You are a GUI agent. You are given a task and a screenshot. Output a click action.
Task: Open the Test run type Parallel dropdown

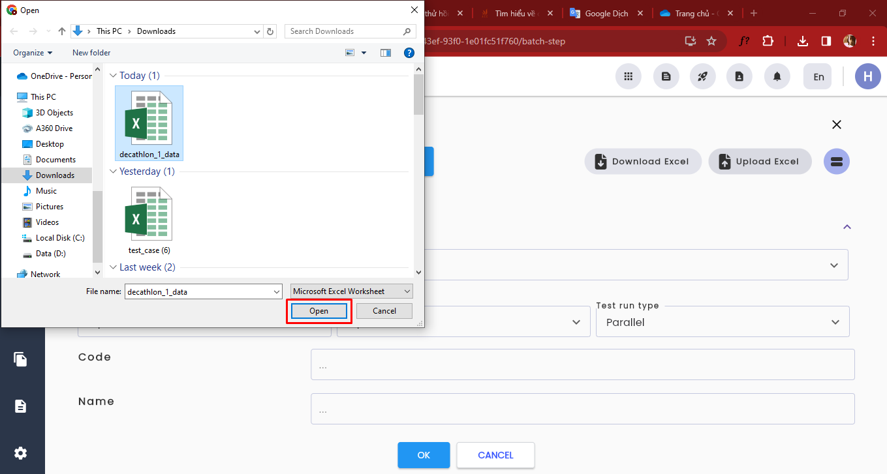723,321
